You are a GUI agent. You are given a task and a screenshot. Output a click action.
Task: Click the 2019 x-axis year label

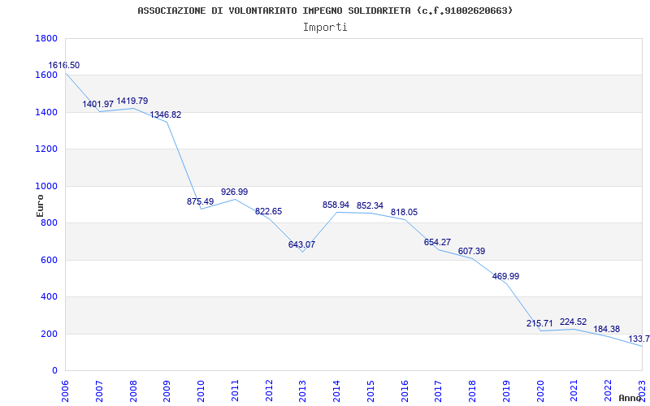pyautogui.click(x=506, y=391)
